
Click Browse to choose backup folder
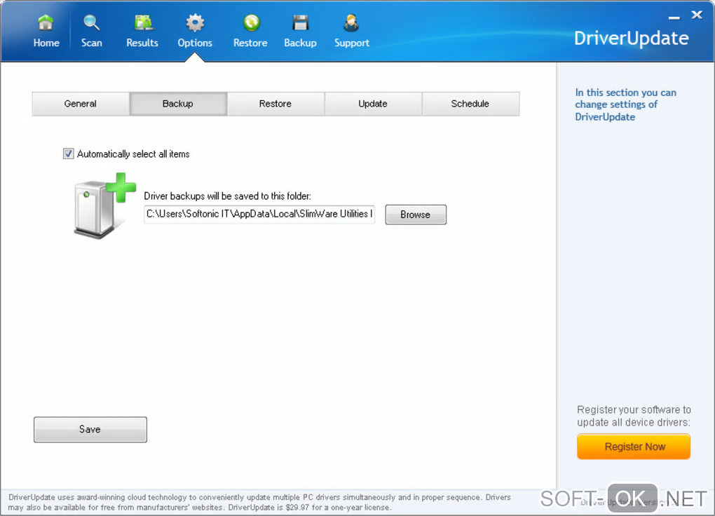pyautogui.click(x=416, y=215)
